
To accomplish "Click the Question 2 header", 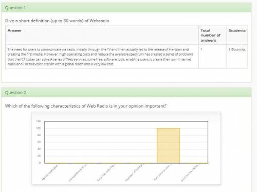I will pos(126,93).
